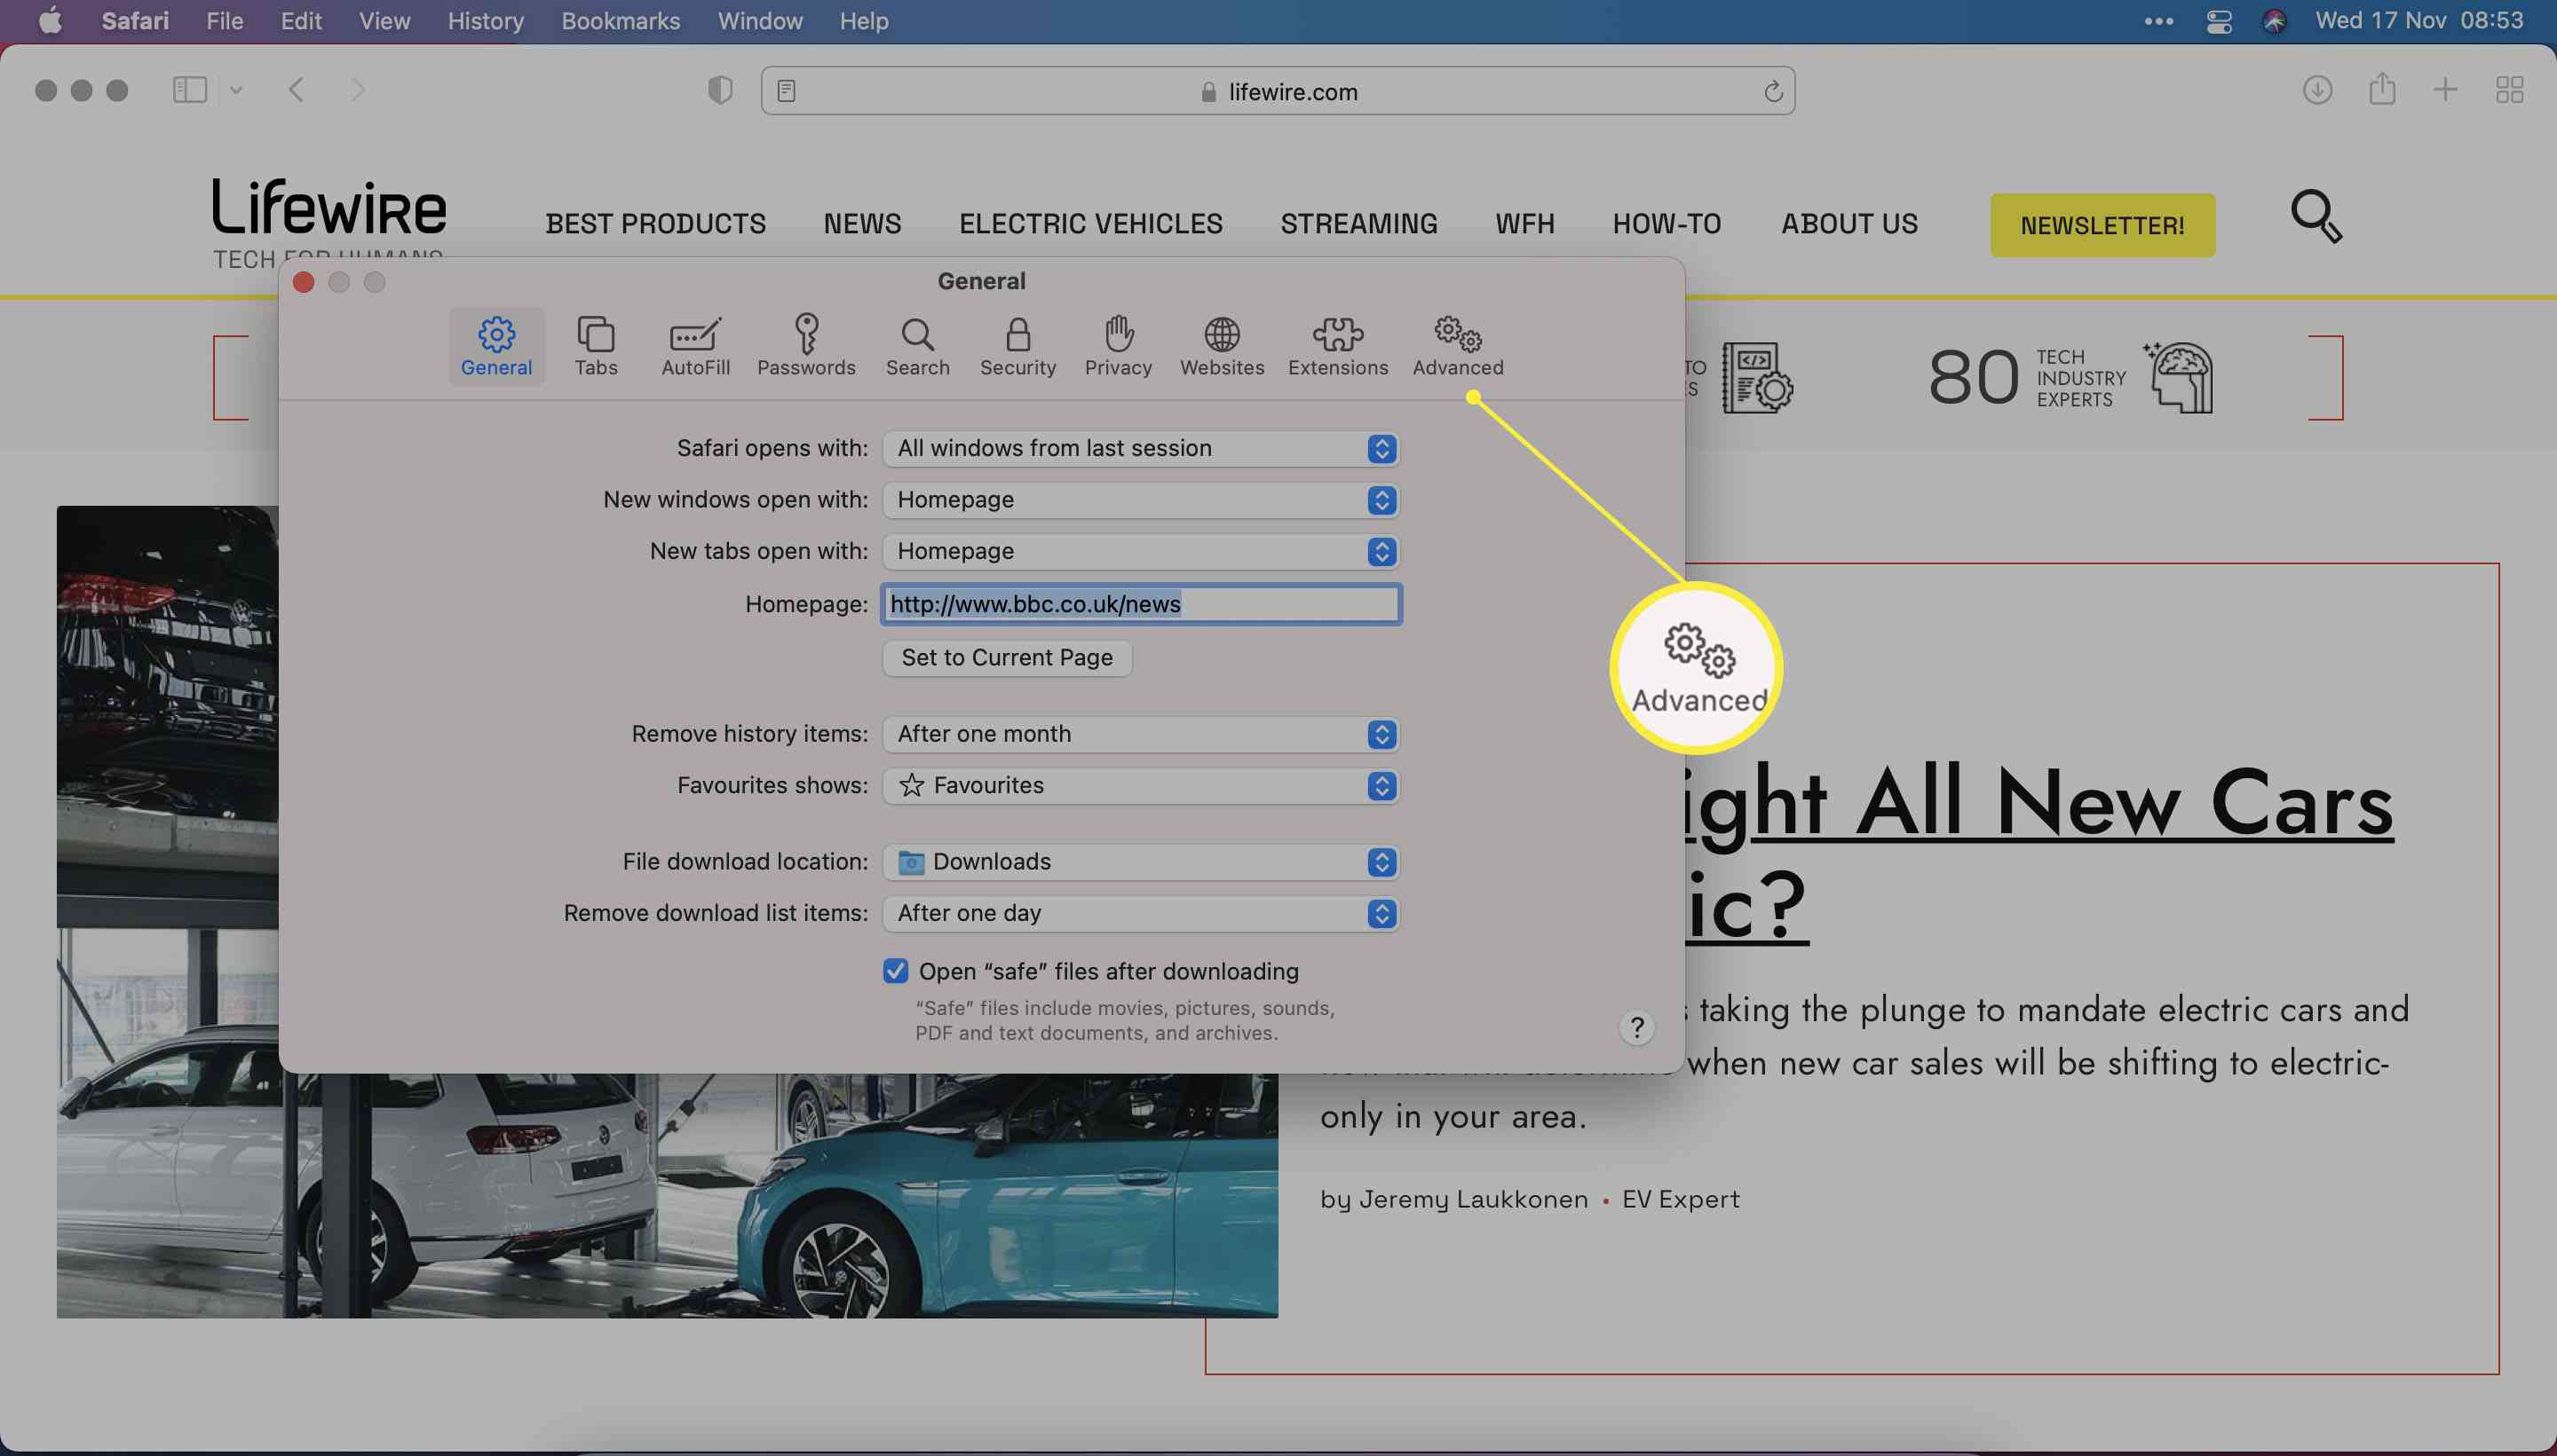
Task: Open NEWS navigation link
Action: 862,224
